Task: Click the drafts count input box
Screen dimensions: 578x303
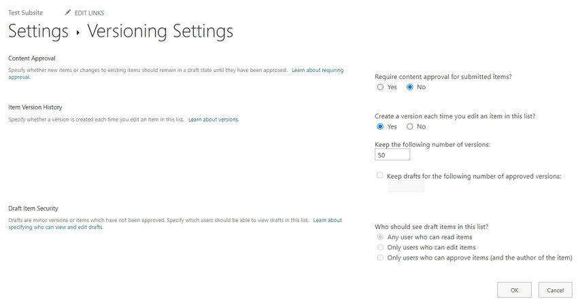Action: click(x=406, y=186)
